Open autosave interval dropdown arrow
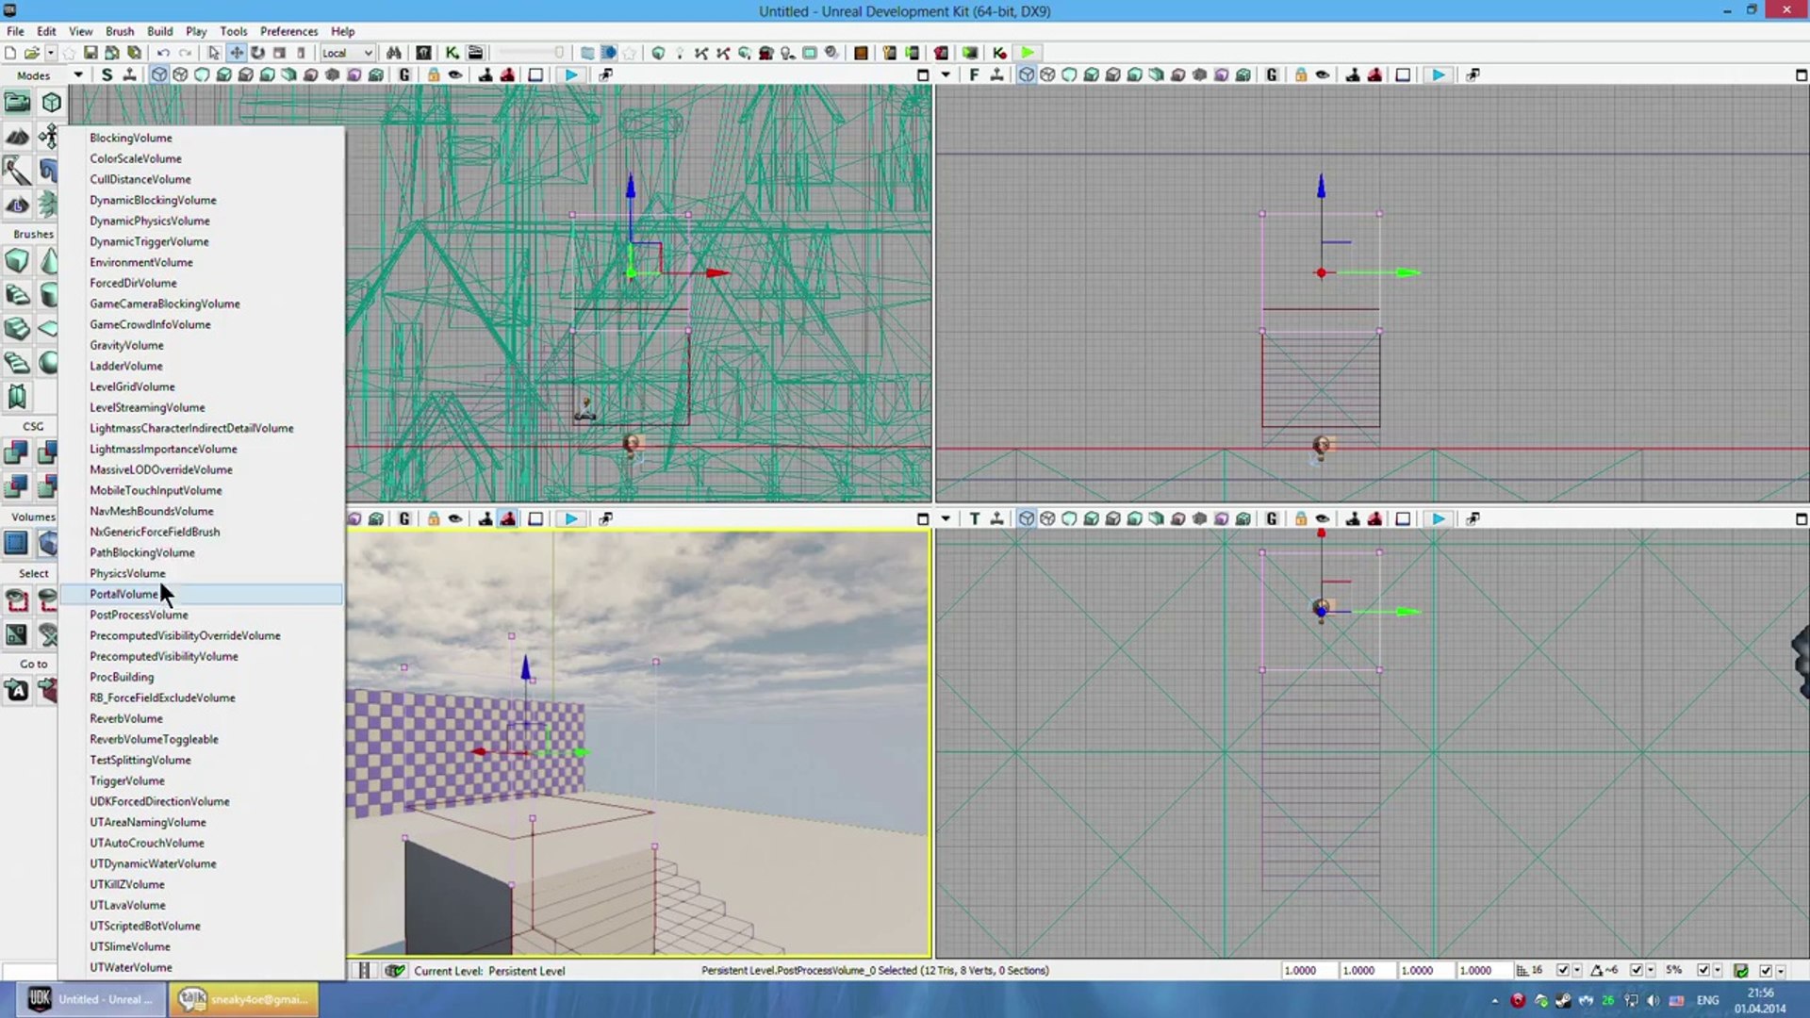The width and height of the screenshot is (1810, 1018). [x=1780, y=971]
